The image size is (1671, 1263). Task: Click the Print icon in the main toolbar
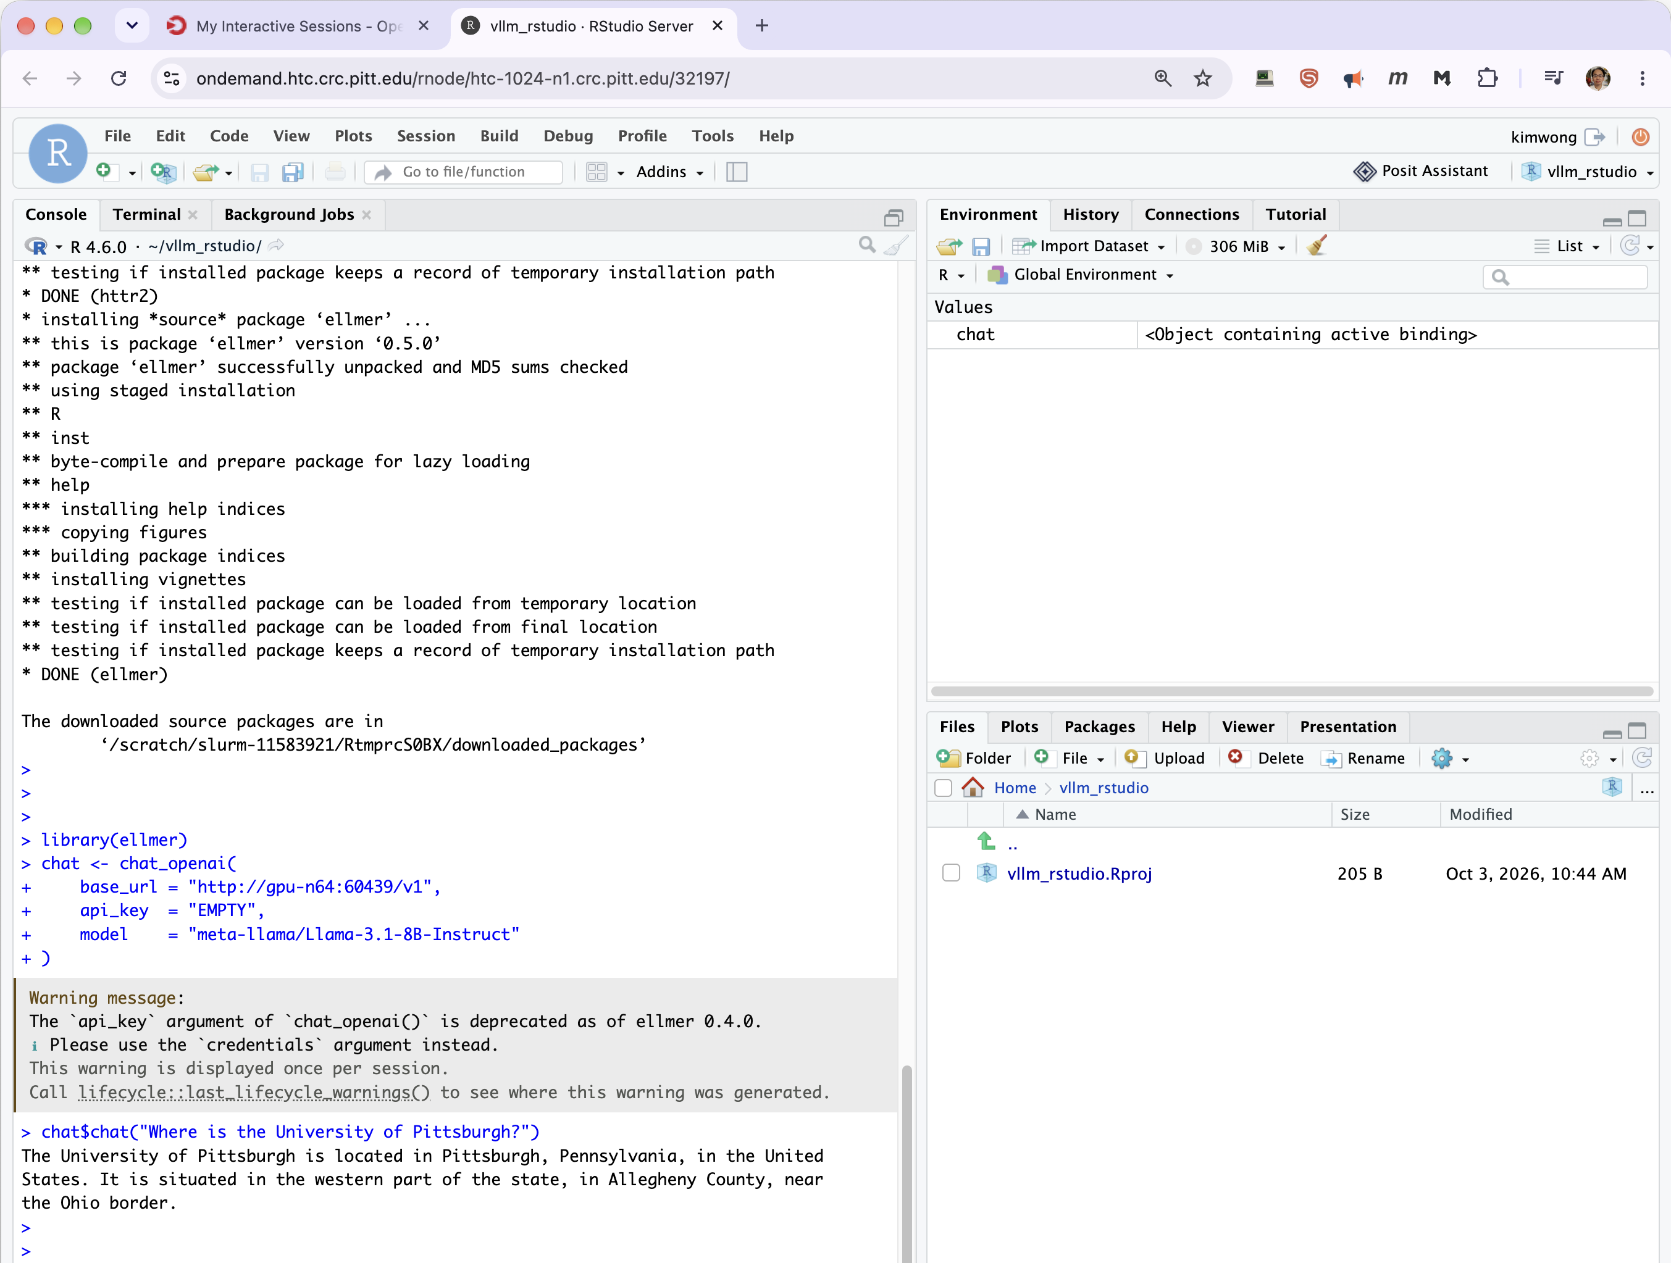(x=335, y=172)
